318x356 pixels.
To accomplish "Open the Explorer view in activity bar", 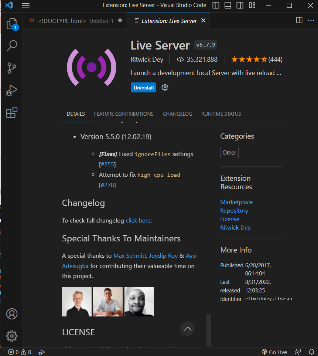I will coord(12,24).
